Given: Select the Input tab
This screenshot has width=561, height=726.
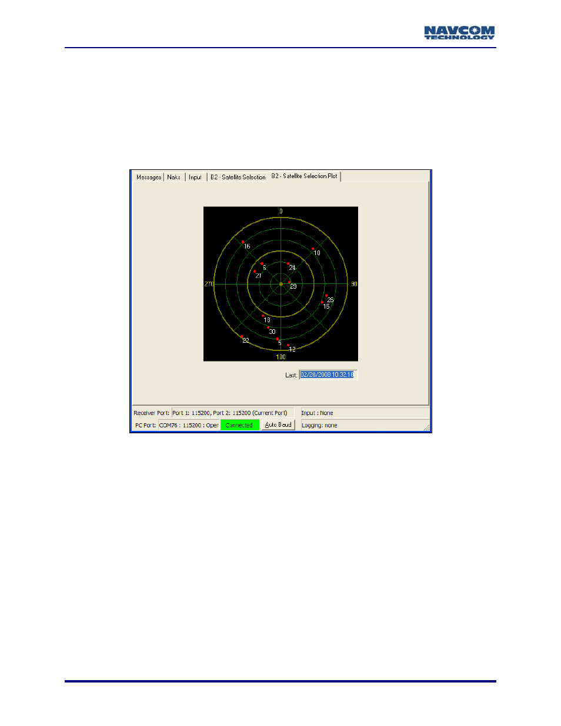Looking at the screenshot, I should [195, 177].
